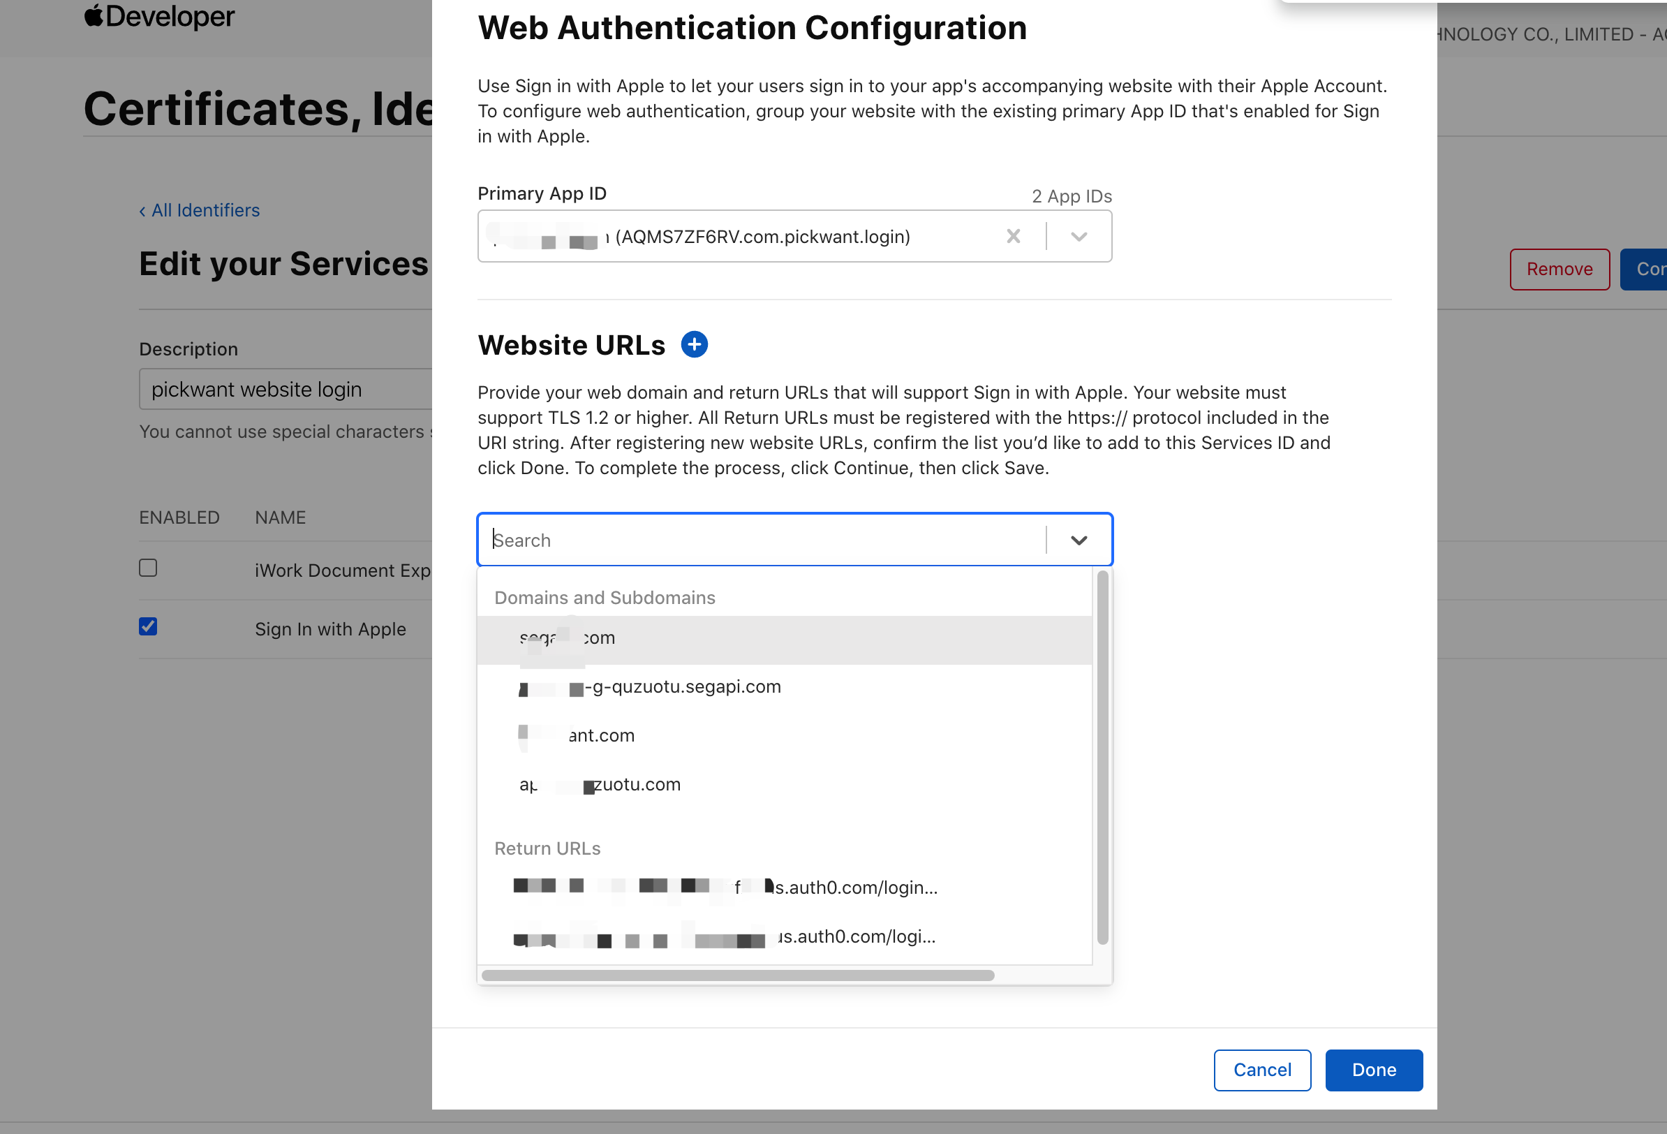Collapse the Website URLs search dropdown chevron
The width and height of the screenshot is (1667, 1134).
[1078, 540]
